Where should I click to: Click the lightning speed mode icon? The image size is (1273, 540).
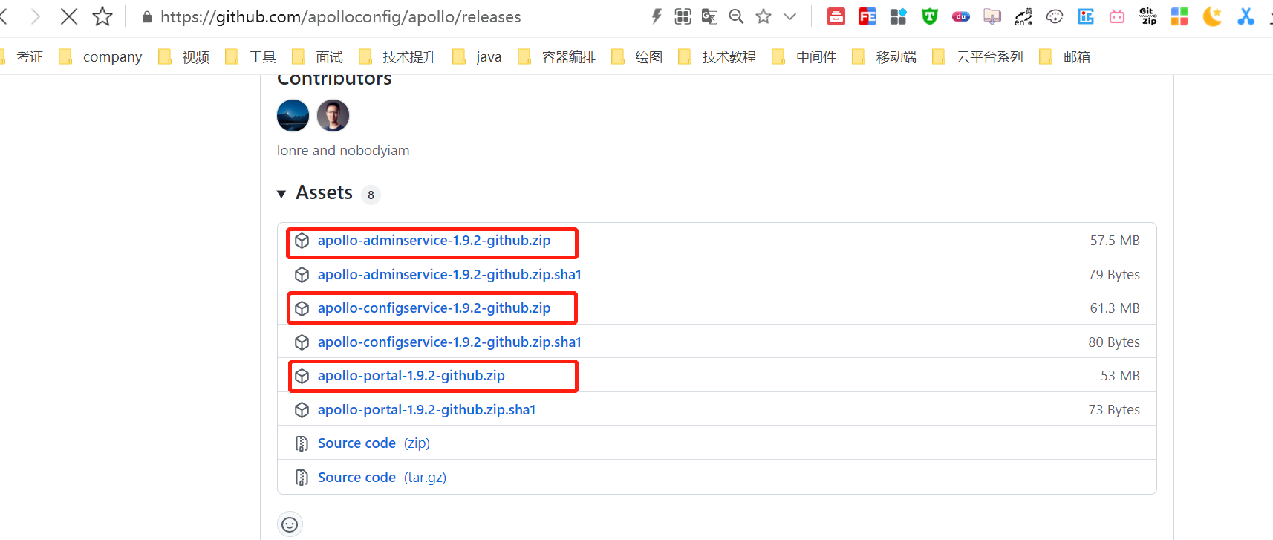coord(657,16)
